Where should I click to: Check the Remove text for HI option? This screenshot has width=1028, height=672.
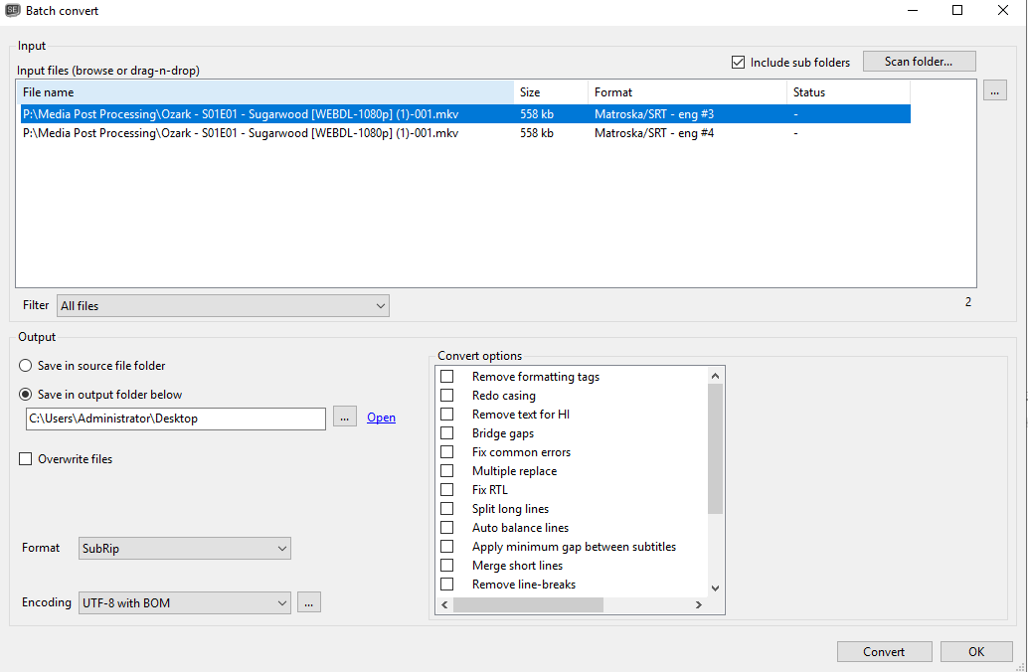(446, 414)
